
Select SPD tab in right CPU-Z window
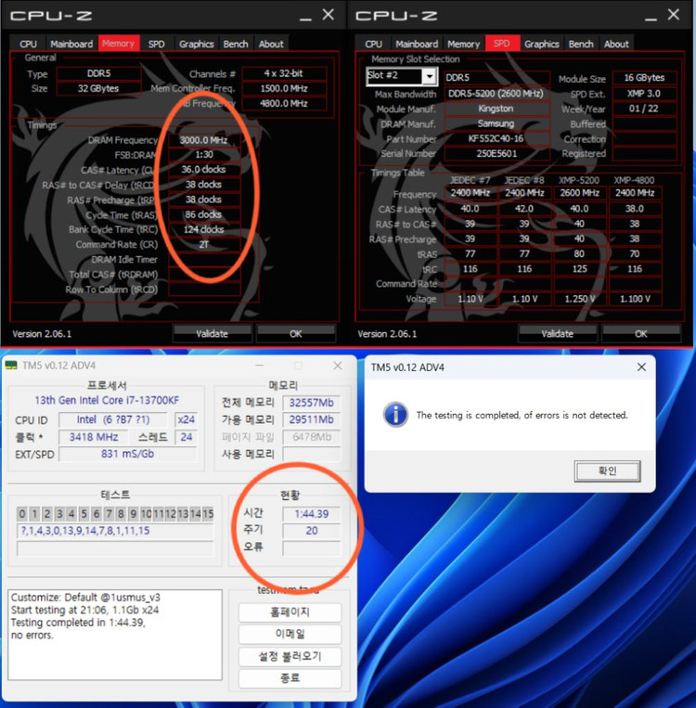coord(502,44)
